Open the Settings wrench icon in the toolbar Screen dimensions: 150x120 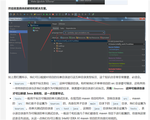(x=73, y=14)
